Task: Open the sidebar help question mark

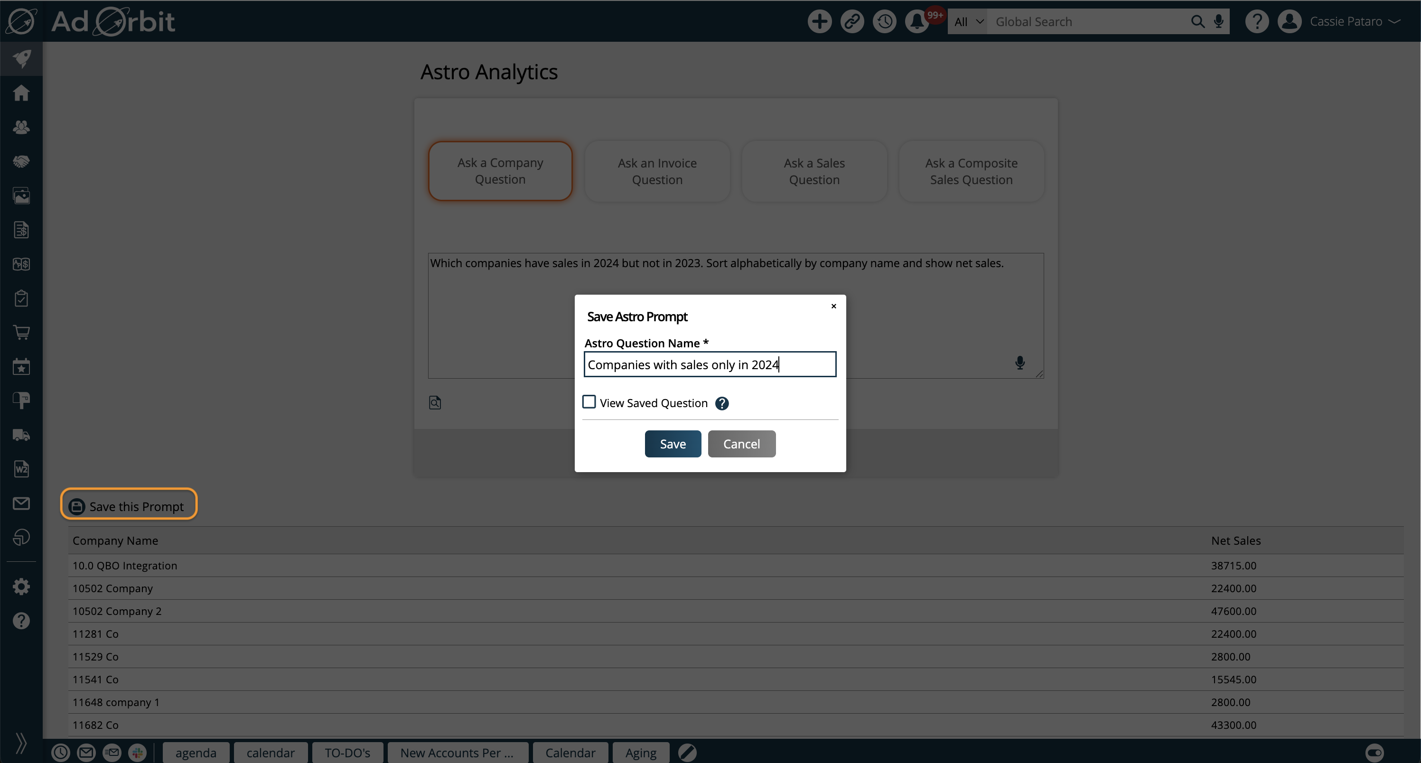Action: (21, 621)
